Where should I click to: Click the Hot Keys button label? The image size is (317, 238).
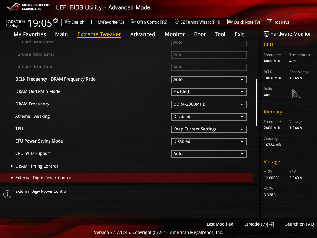281,22
